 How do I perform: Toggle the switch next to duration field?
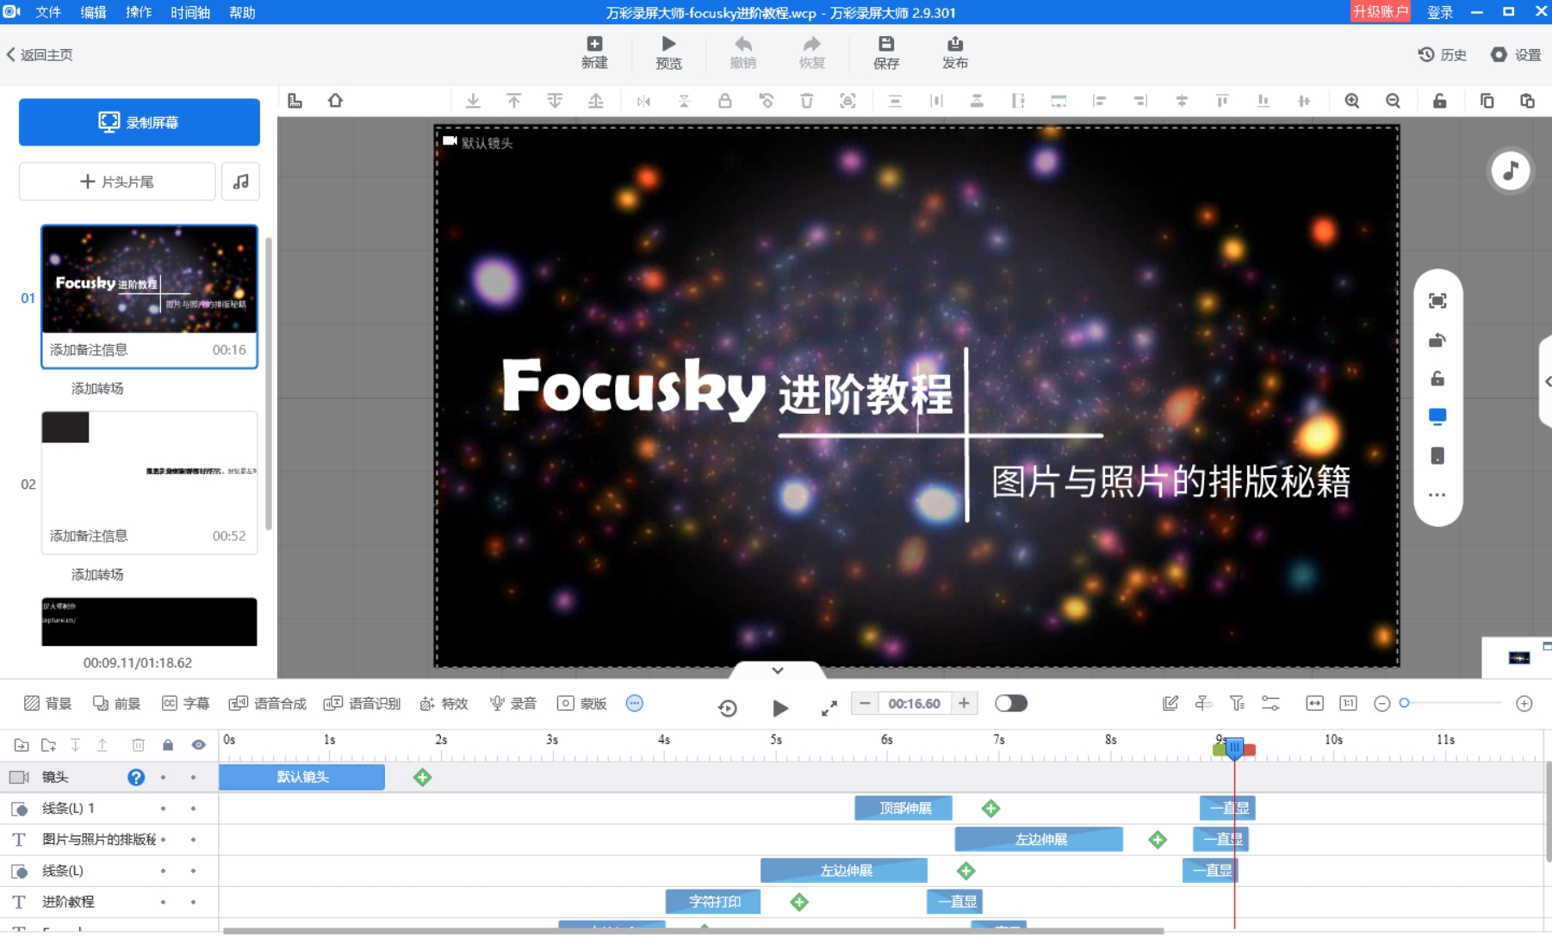click(1011, 704)
